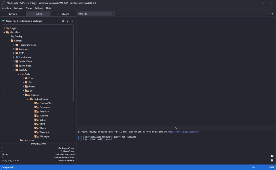Click the Streams folder icon

(27, 95)
